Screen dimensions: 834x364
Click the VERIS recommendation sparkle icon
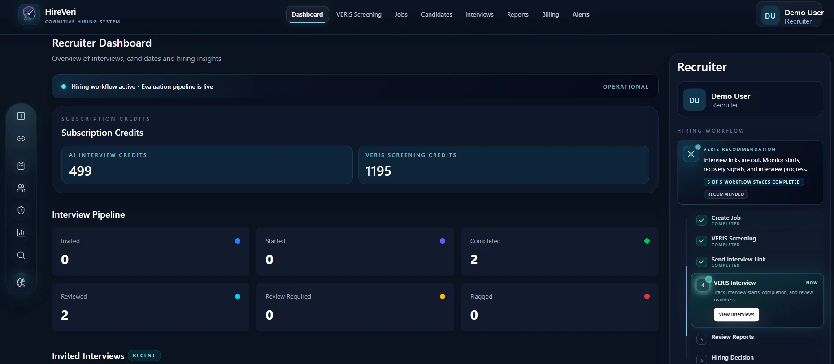point(691,154)
